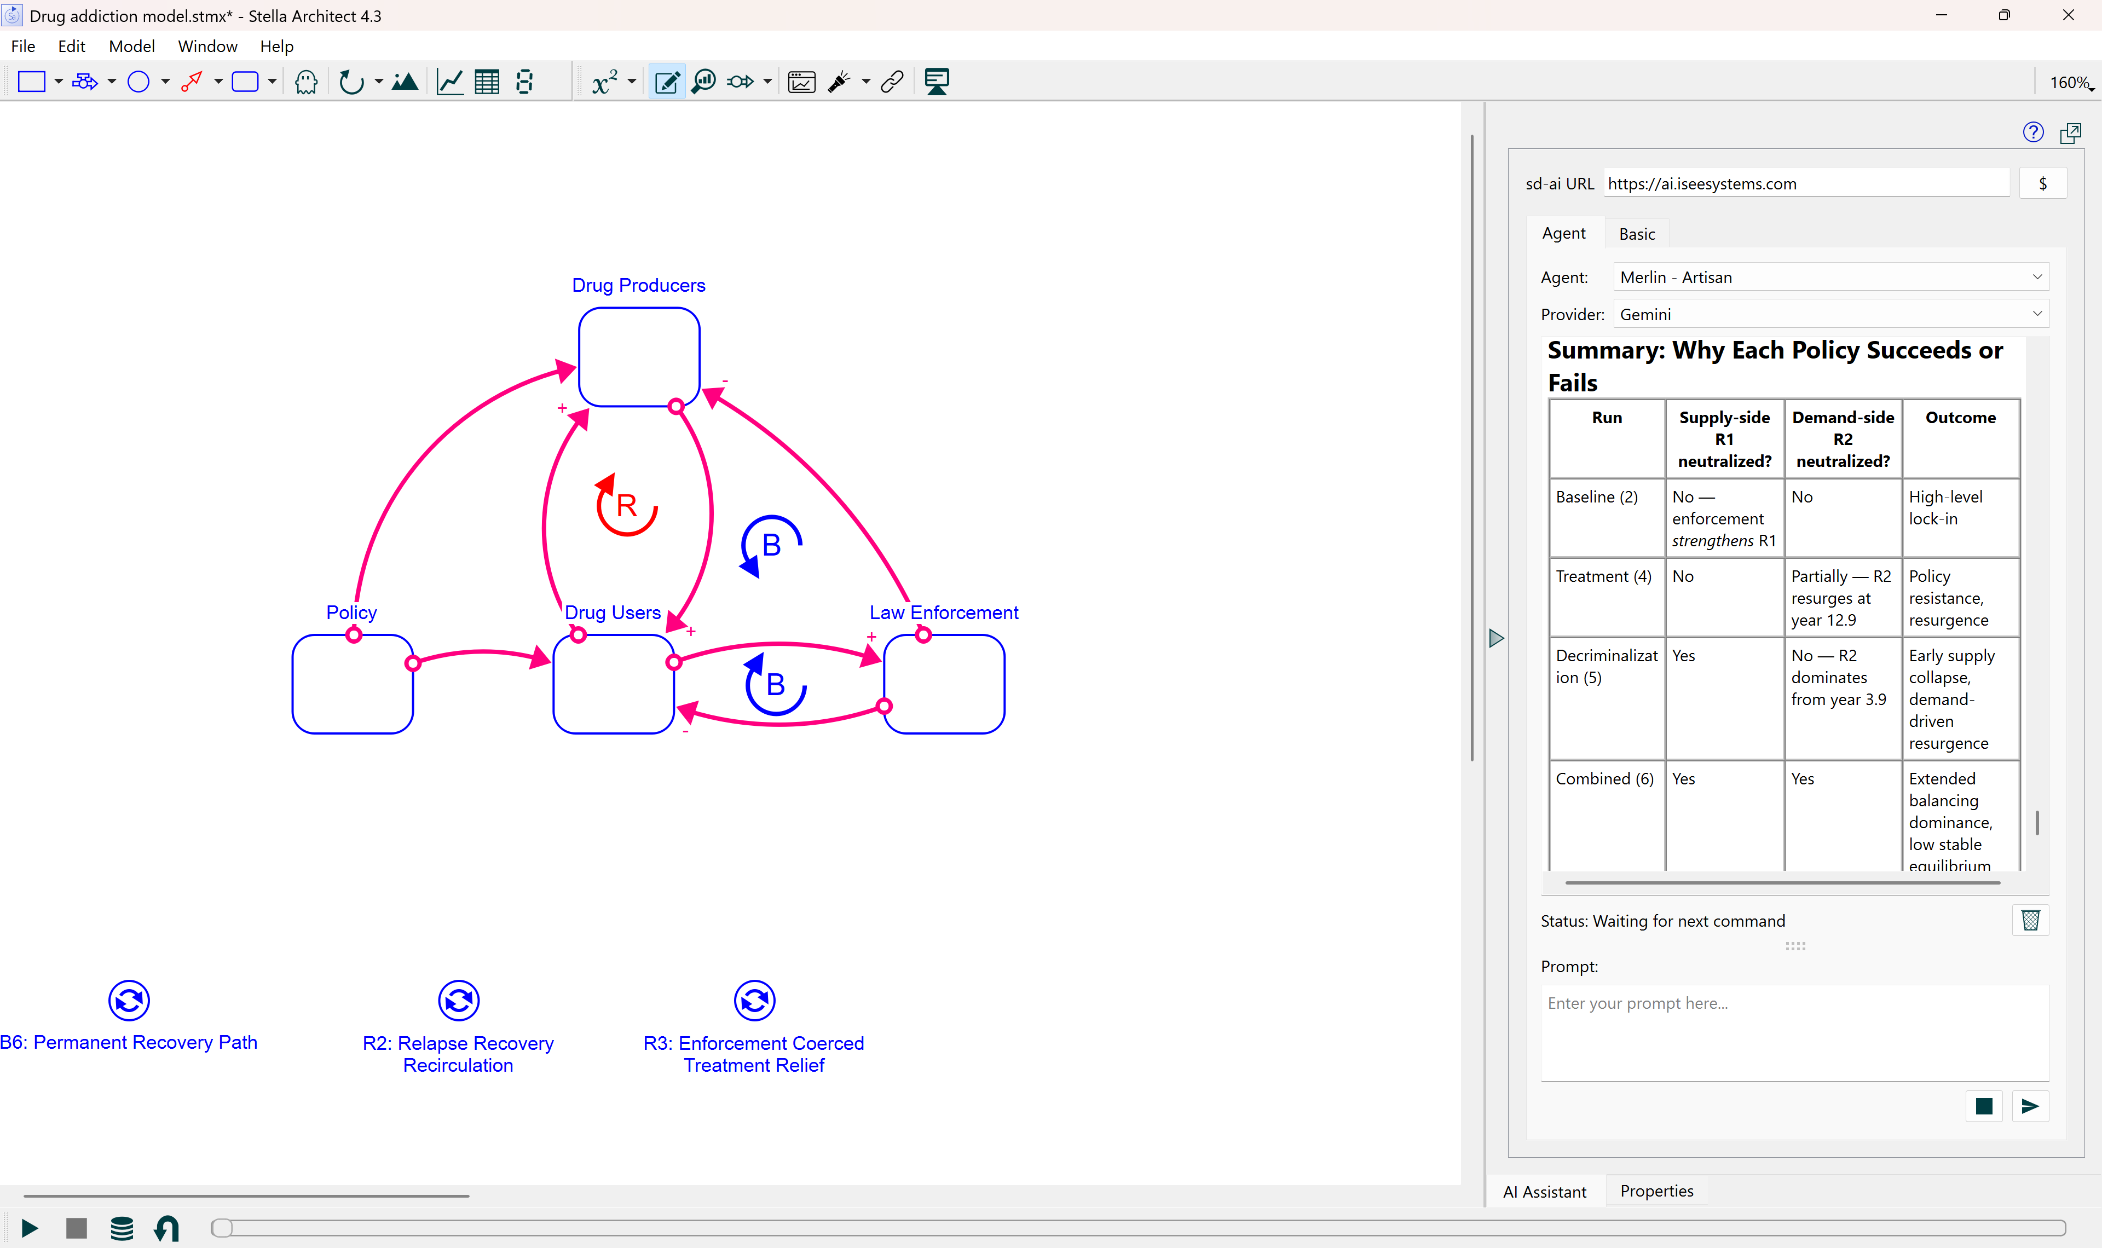Select the Module rounded-rectangle tool
This screenshot has width=2102, height=1248.
(x=245, y=82)
